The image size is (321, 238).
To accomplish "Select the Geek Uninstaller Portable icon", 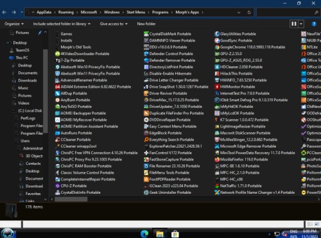I will click(x=146, y=192).
